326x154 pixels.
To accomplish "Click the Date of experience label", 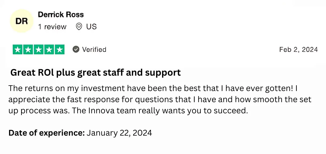I will (x=46, y=133).
